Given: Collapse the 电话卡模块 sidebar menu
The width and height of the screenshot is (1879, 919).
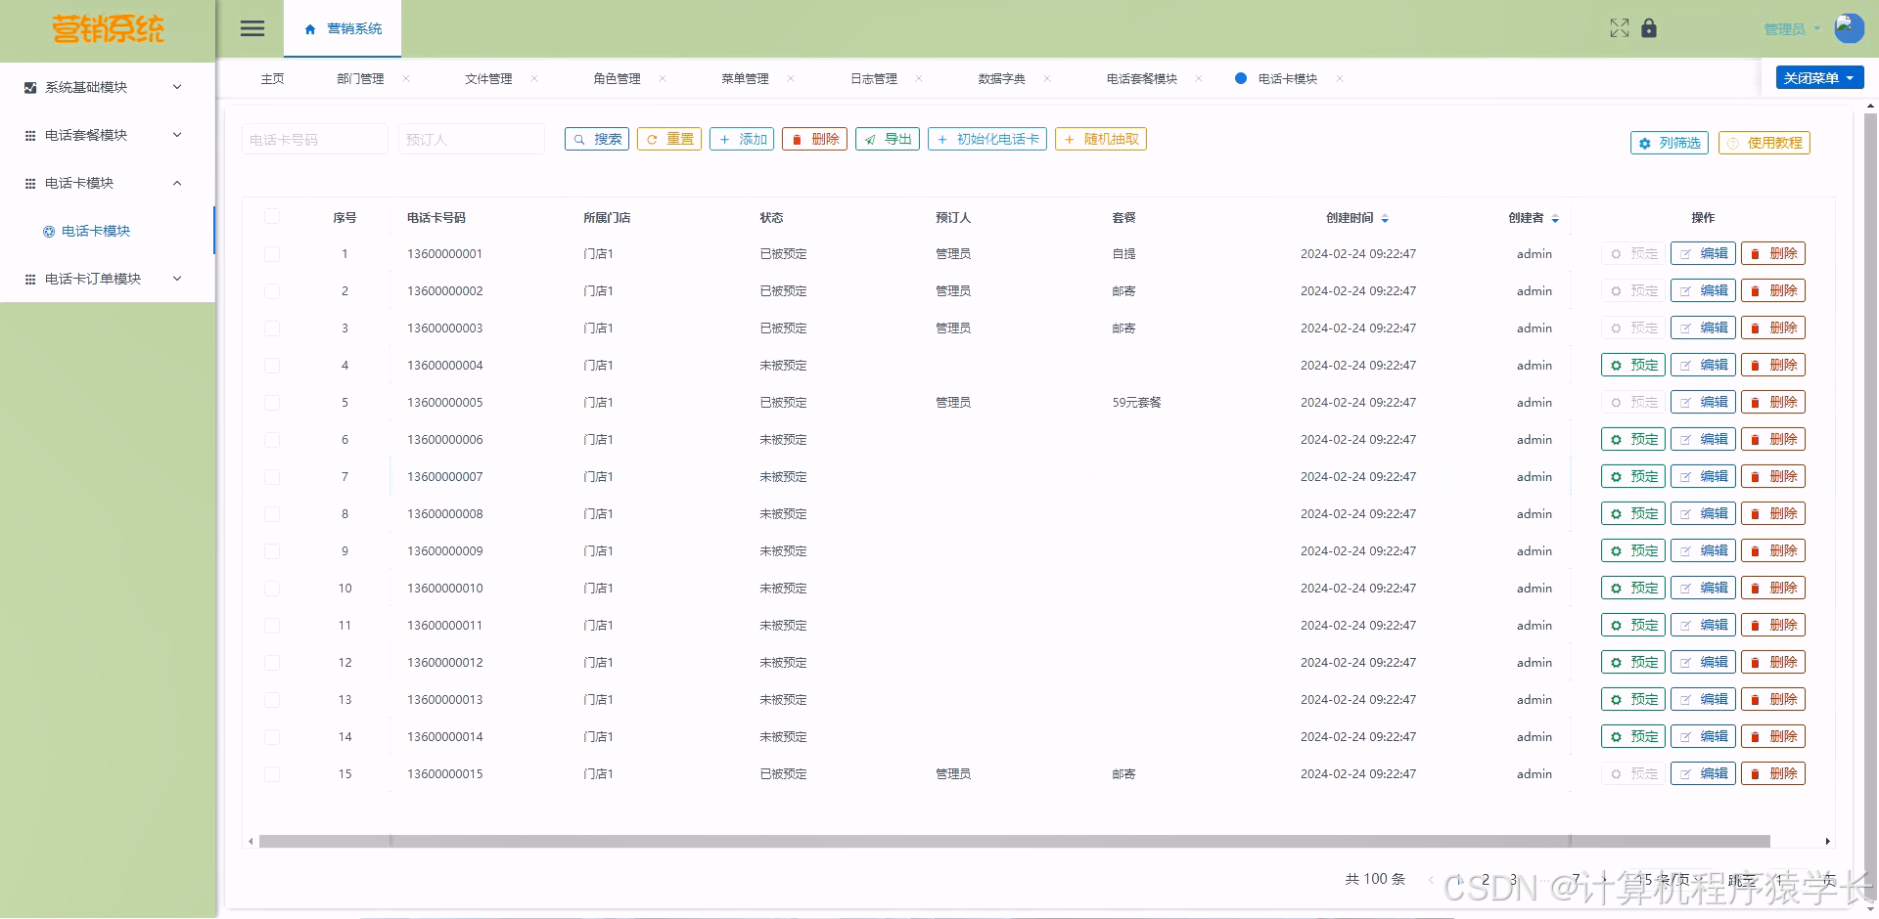Looking at the screenshot, I should (x=108, y=183).
